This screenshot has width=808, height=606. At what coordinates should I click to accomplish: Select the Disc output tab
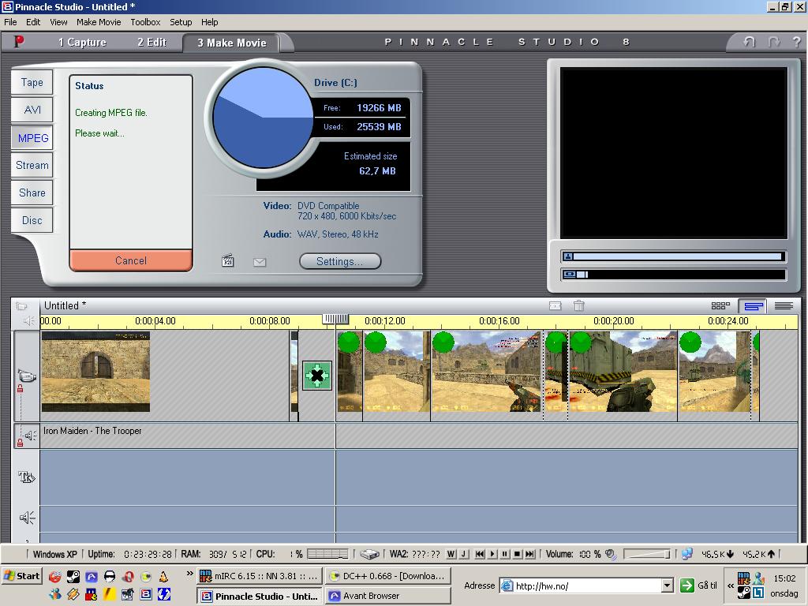point(32,221)
